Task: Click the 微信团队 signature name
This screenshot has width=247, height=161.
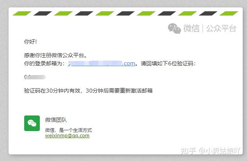Action: tap(56, 120)
